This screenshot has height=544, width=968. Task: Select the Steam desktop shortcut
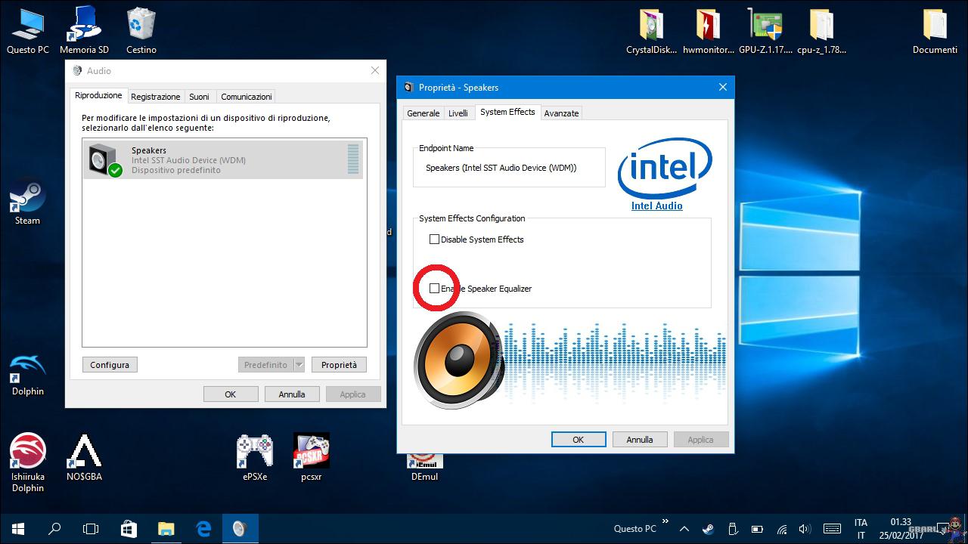coord(27,202)
